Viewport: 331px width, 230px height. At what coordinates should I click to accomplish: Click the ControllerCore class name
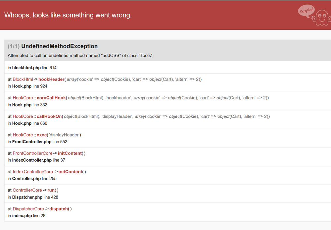(x=27, y=190)
